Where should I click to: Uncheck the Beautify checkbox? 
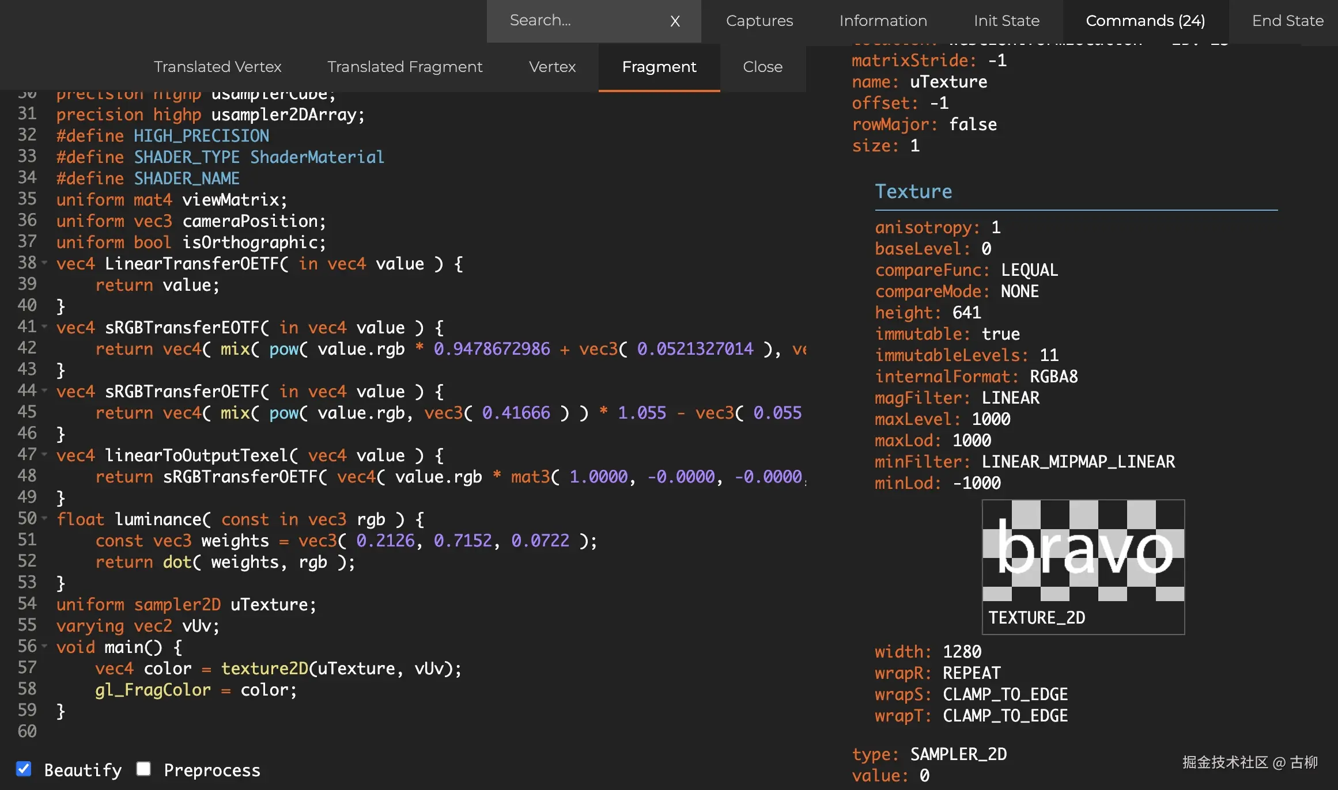(24, 769)
